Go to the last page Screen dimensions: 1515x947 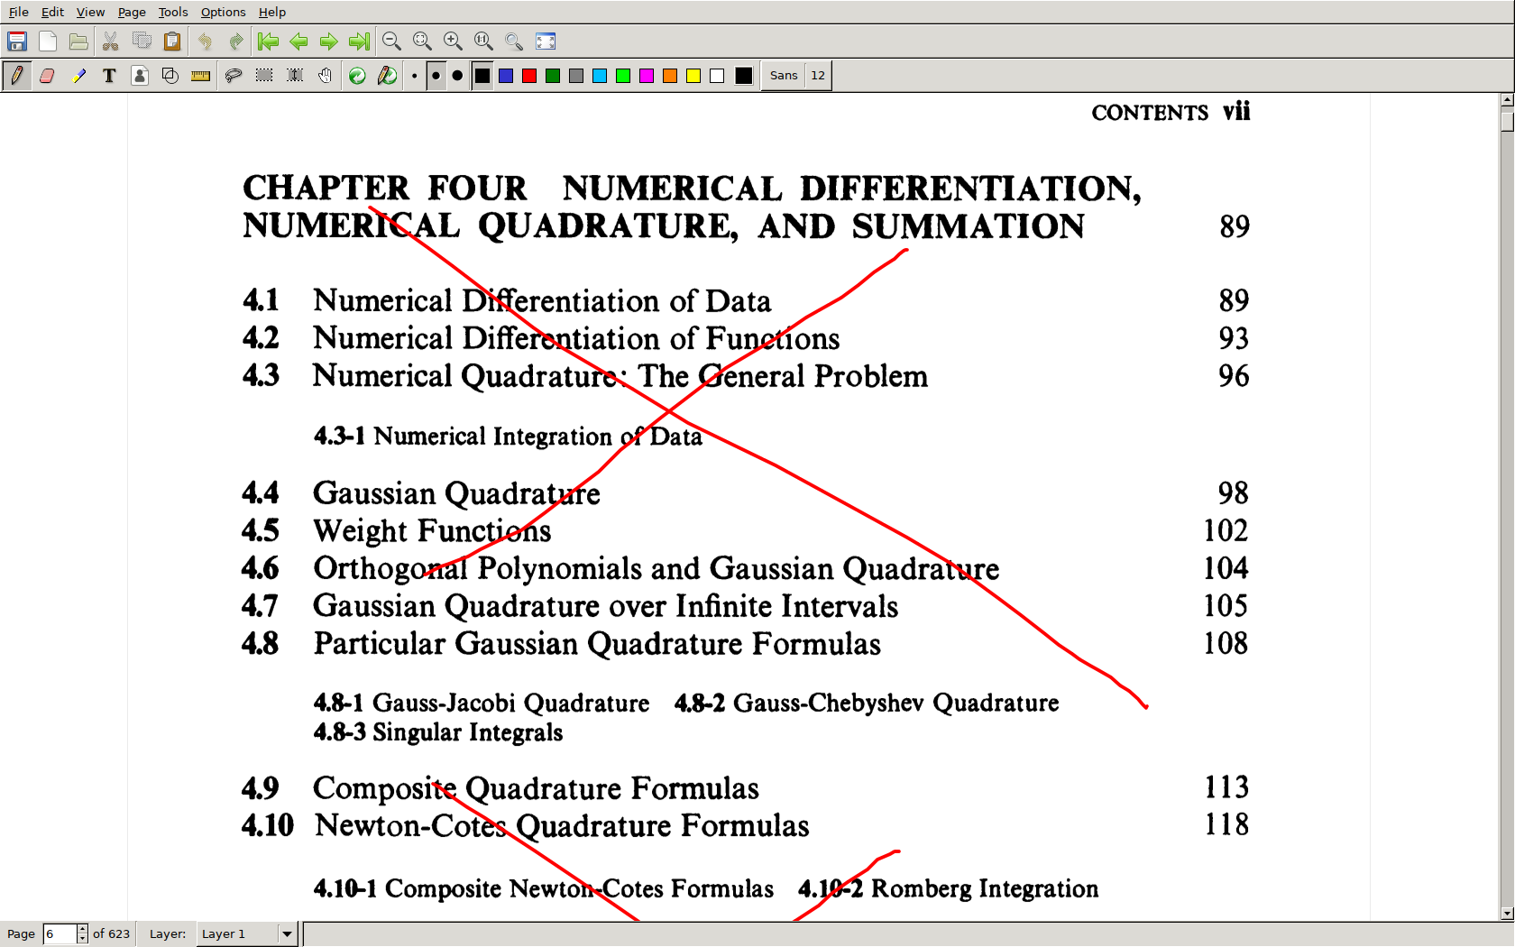click(x=359, y=41)
